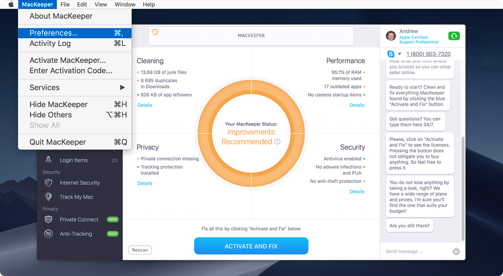
Task: Click the Private Connect VPN icon
Action: point(48,219)
